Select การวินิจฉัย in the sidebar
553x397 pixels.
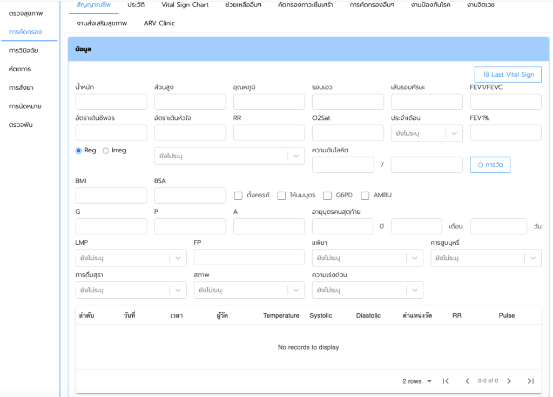(24, 50)
